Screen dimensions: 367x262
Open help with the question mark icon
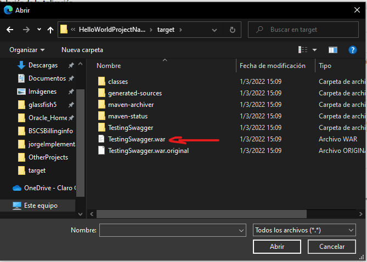point(353,50)
